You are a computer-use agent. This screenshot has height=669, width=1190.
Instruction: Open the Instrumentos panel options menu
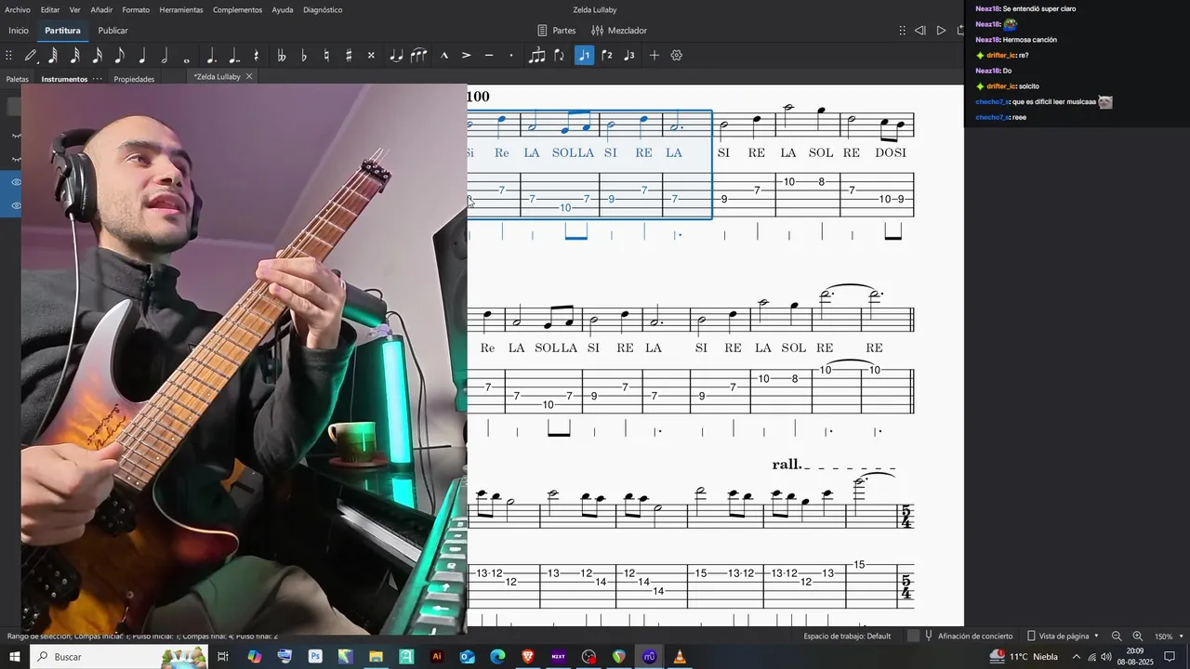[x=98, y=79]
